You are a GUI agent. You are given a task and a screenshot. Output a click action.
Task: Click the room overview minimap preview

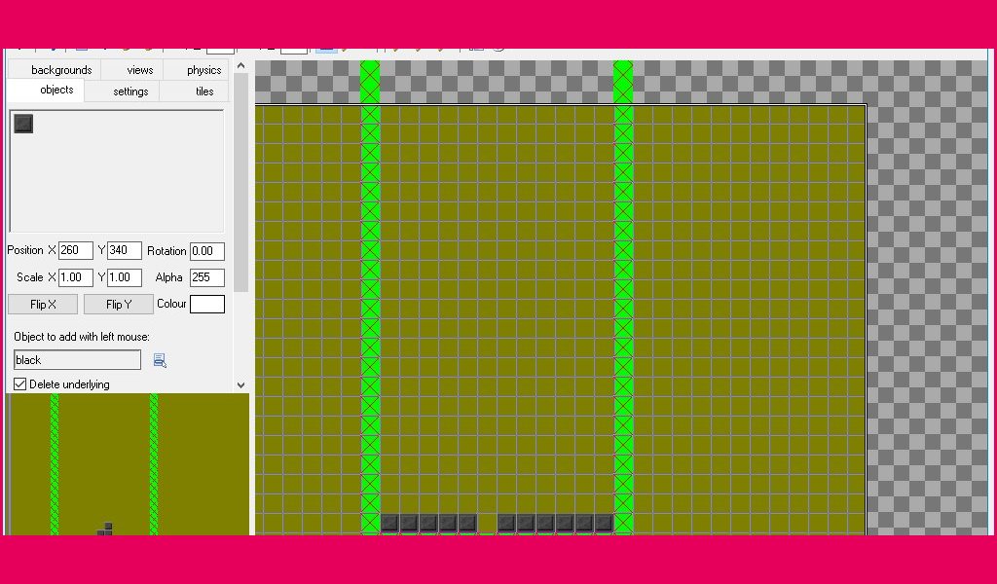pos(128,464)
